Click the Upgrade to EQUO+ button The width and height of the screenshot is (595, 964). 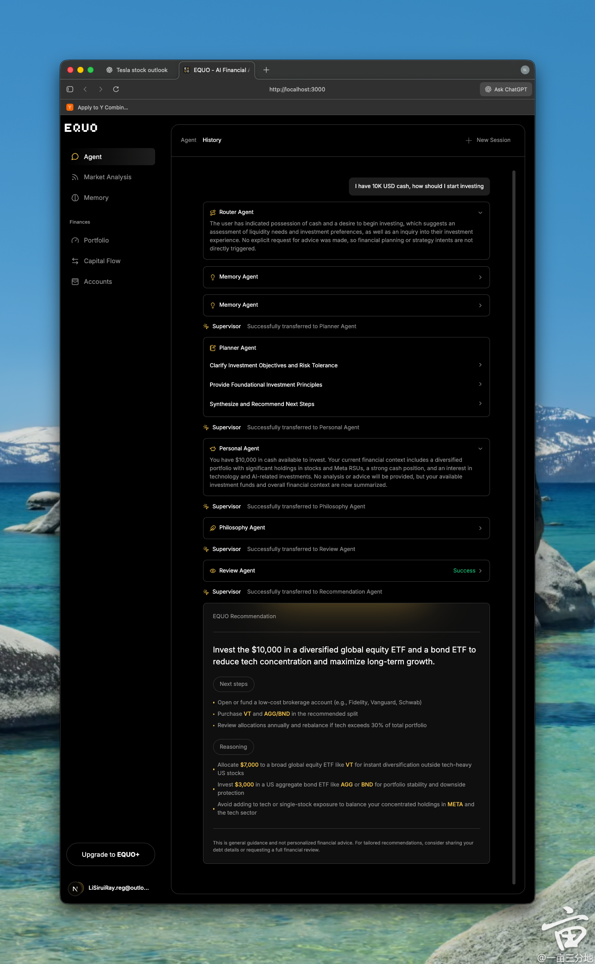tap(111, 855)
